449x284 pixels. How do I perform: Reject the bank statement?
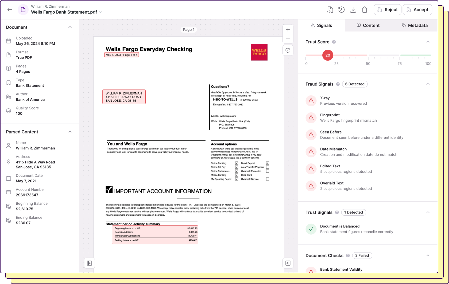[x=388, y=10]
